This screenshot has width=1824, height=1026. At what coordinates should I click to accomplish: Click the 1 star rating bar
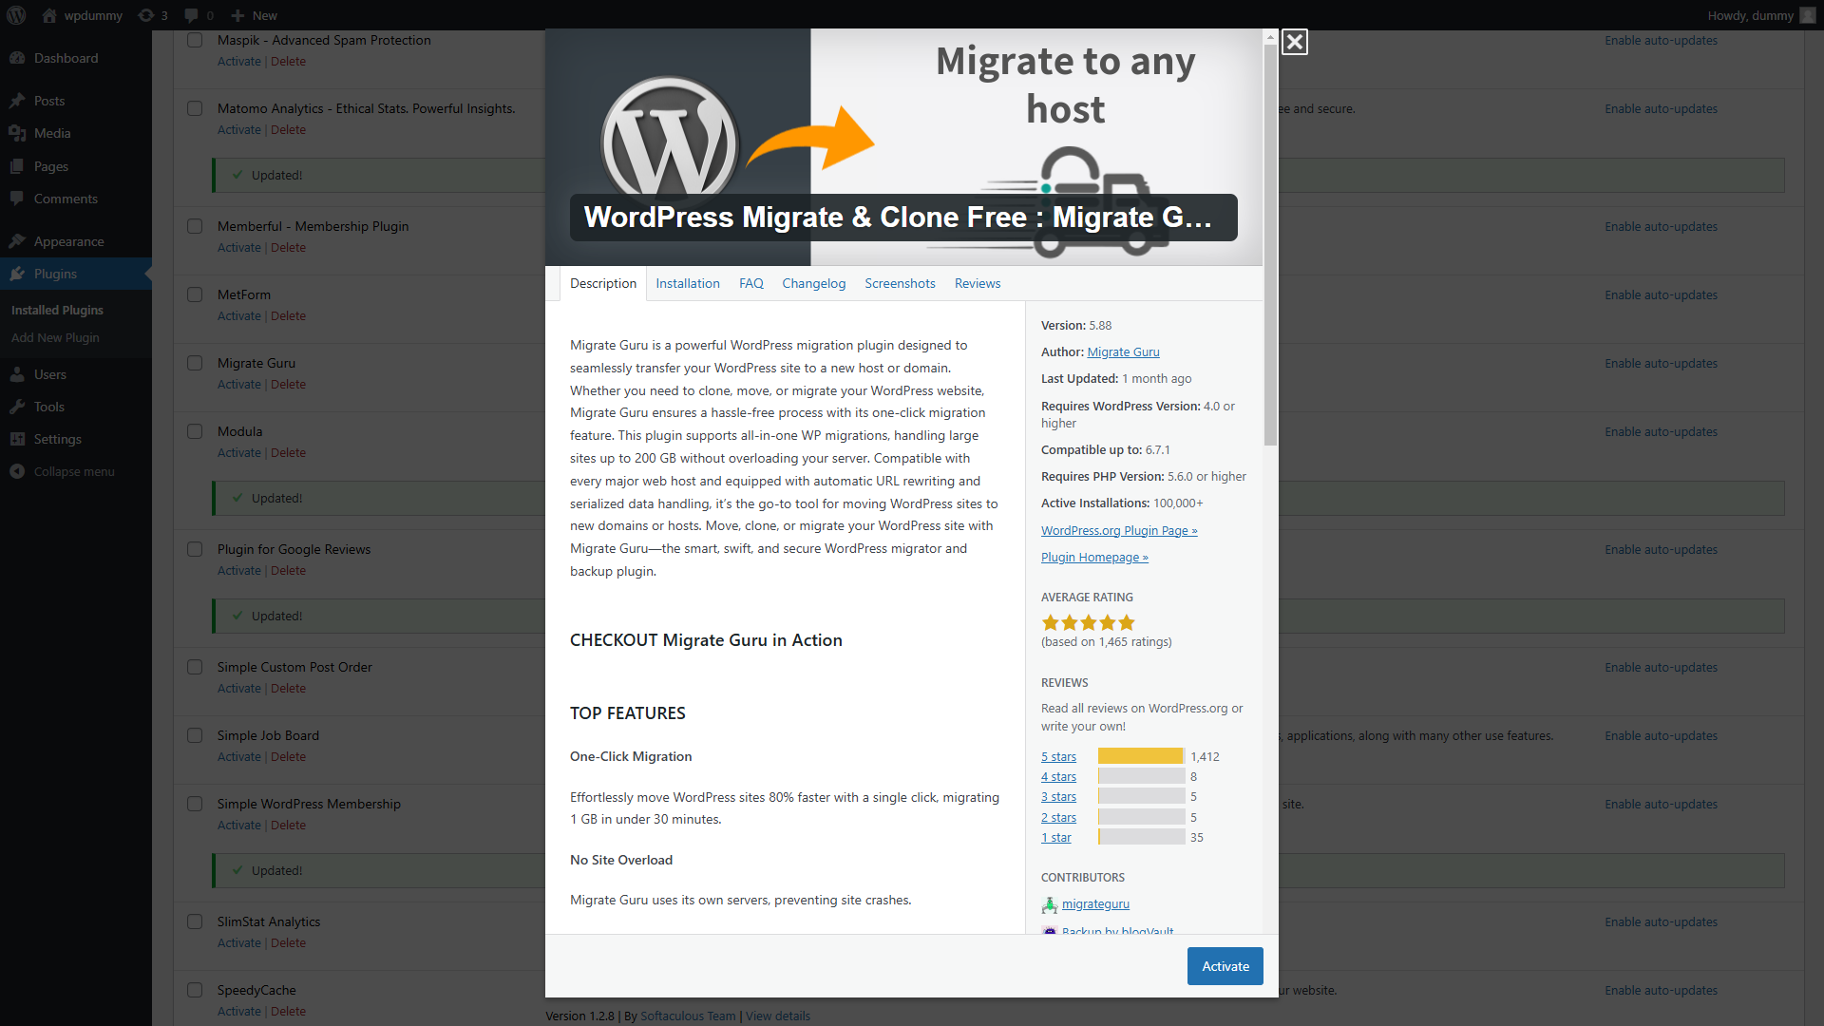(x=1141, y=837)
